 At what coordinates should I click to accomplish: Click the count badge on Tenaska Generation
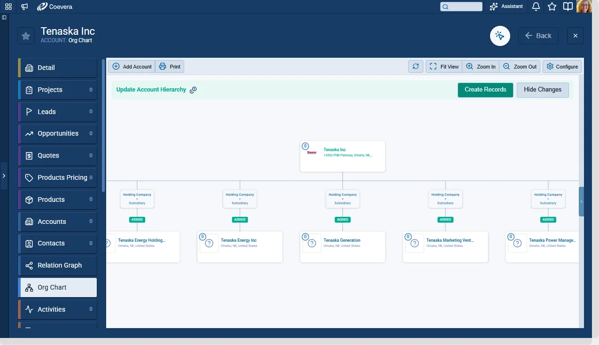[x=305, y=237]
